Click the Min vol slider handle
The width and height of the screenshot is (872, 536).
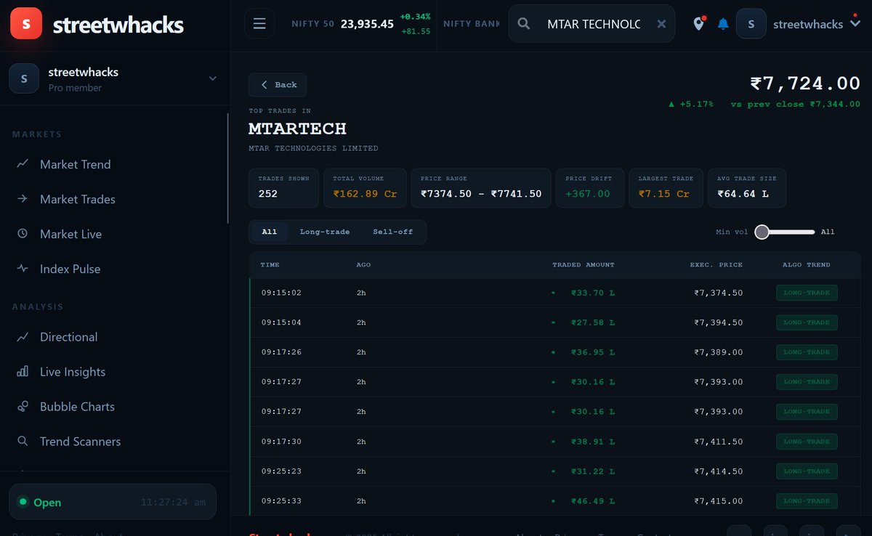762,232
